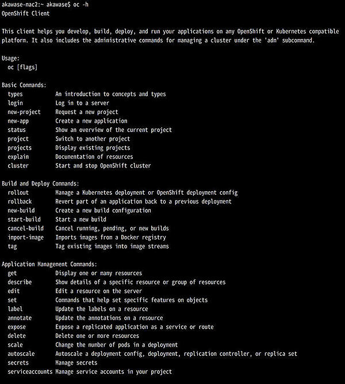Click the 'cluster' command name
Image resolution: width=345 pixels, height=384 pixels.
[18, 166]
